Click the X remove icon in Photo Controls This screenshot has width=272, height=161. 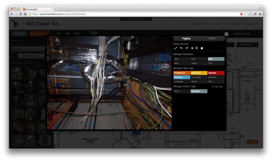click(x=192, y=48)
